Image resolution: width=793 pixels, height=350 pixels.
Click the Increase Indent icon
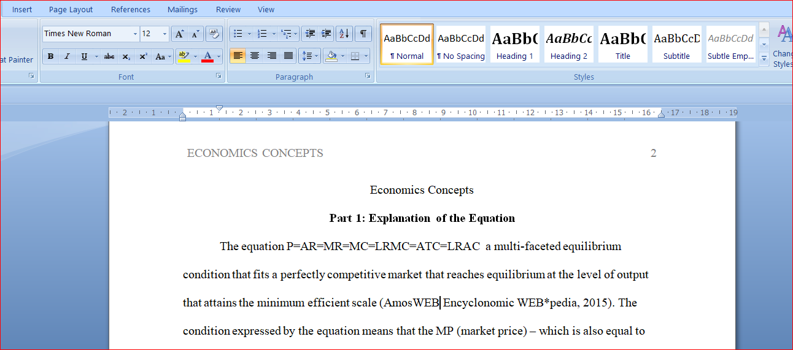(326, 34)
